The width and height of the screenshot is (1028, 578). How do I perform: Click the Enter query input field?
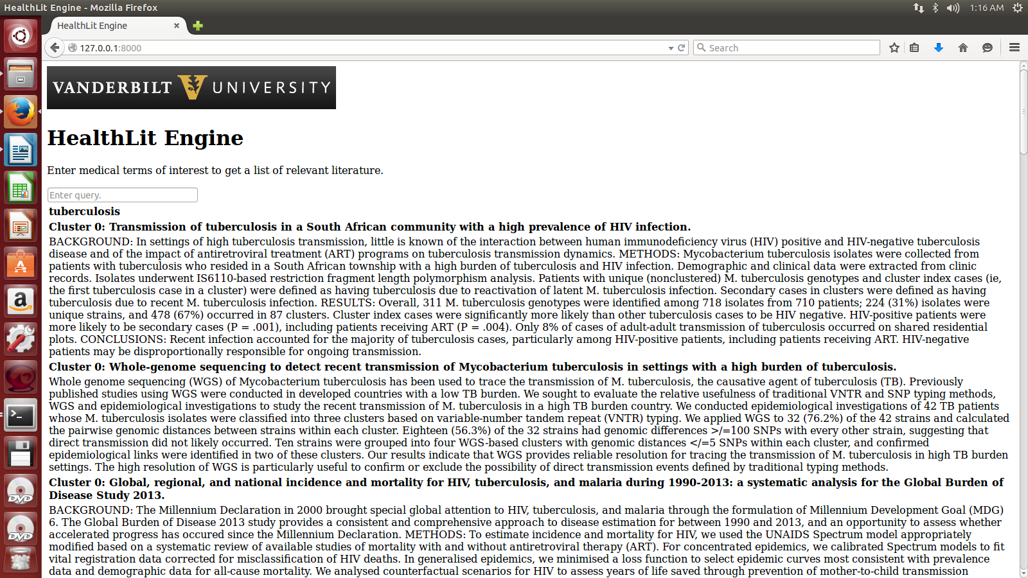tap(123, 195)
